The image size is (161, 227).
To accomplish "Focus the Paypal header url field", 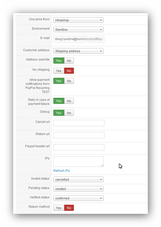I will tap(79, 147).
